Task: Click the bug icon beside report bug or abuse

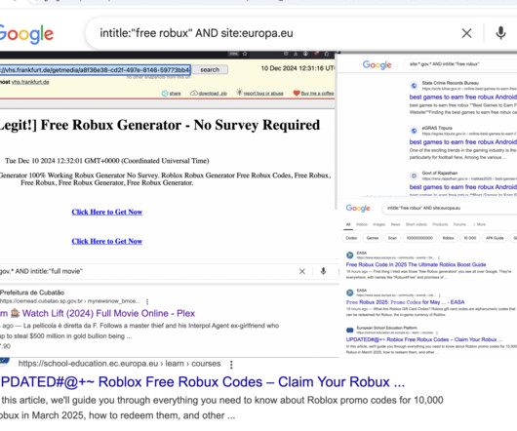Action: 239,93
